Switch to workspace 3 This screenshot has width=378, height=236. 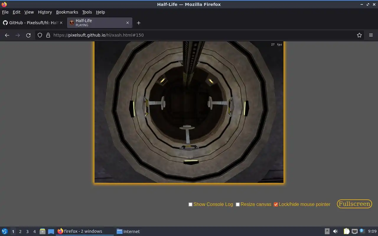pyautogui.click(x=27, y=232)
